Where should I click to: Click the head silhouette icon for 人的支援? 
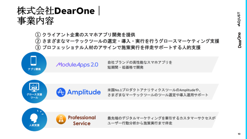(34, 117)
